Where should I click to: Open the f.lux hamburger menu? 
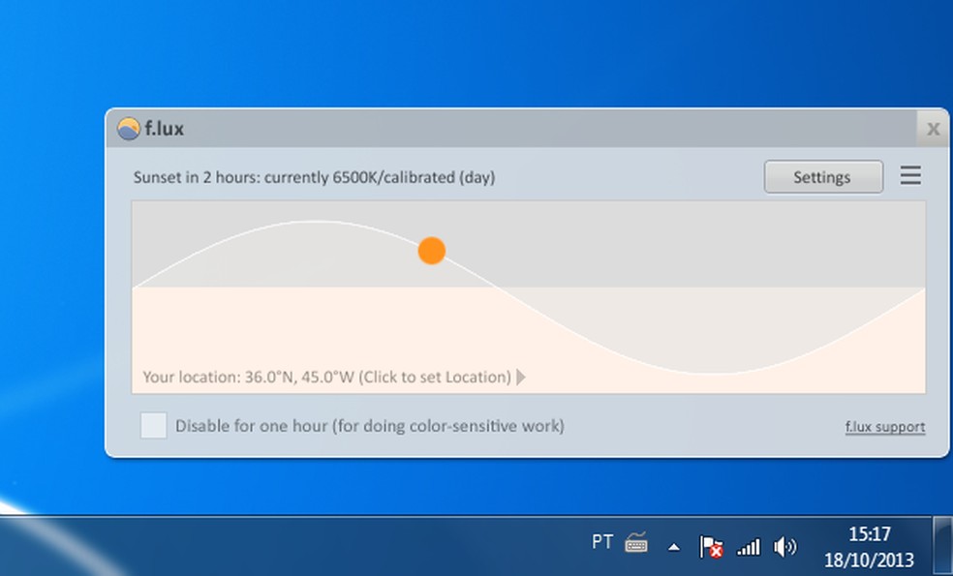point(910,176)
